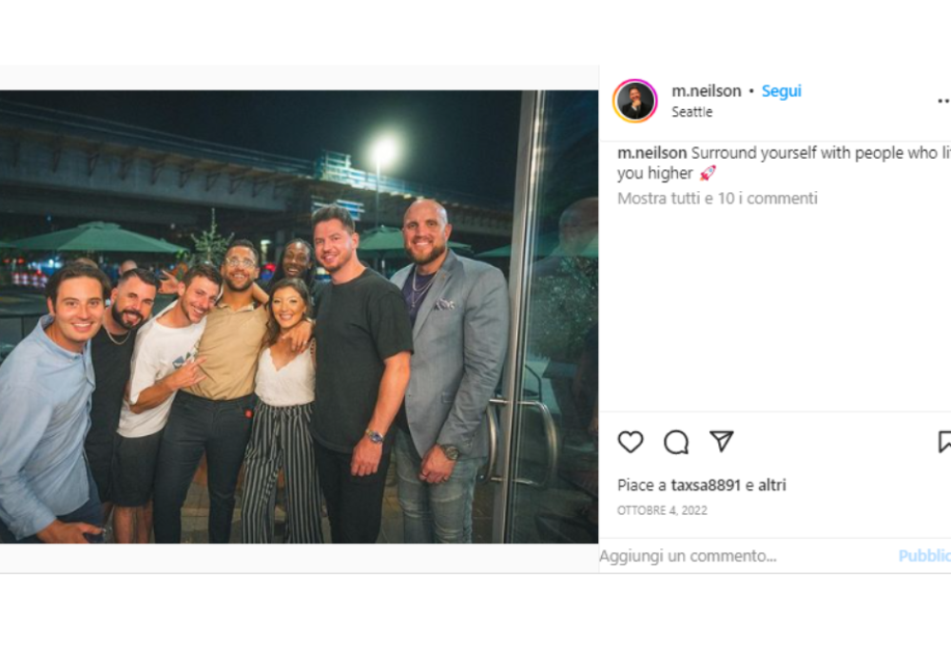951x649 pixels.
Task: Open the Seattle location page
Action: coord(691,112)
